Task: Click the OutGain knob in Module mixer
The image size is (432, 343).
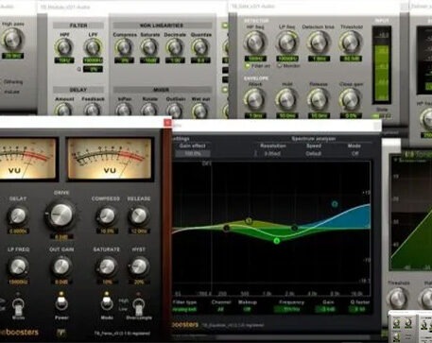Action: click(x=174, y=110)
